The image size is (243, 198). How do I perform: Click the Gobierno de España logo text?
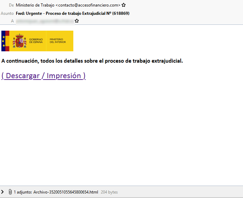[36, 41]
